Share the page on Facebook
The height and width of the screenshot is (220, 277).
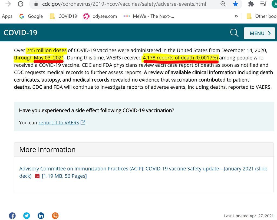coord(12,215)
